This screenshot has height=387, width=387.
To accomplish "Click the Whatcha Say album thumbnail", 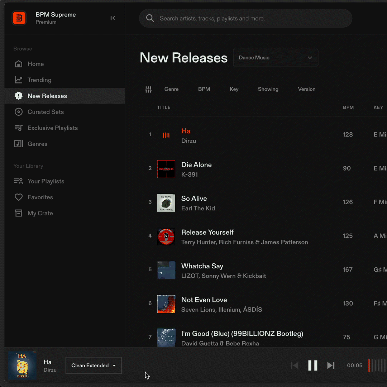I will 166,270.
